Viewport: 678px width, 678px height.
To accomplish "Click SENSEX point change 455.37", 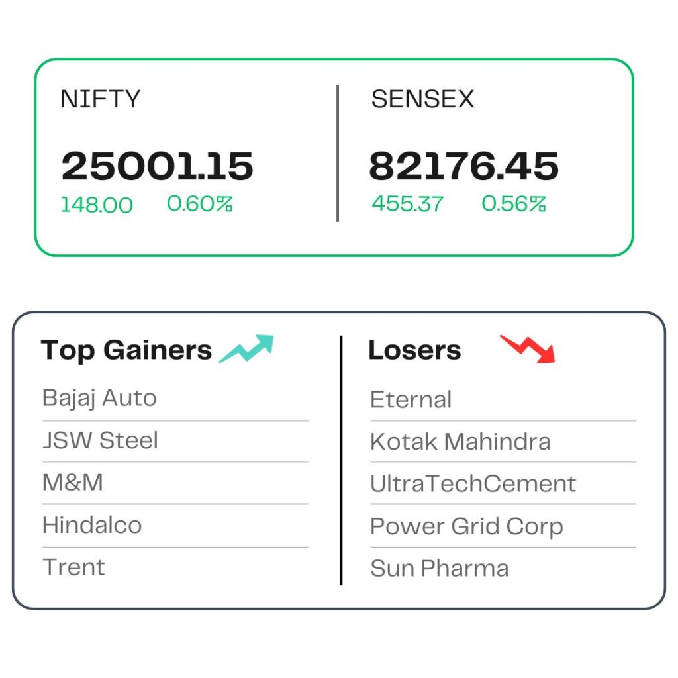I will click(407, 204).
